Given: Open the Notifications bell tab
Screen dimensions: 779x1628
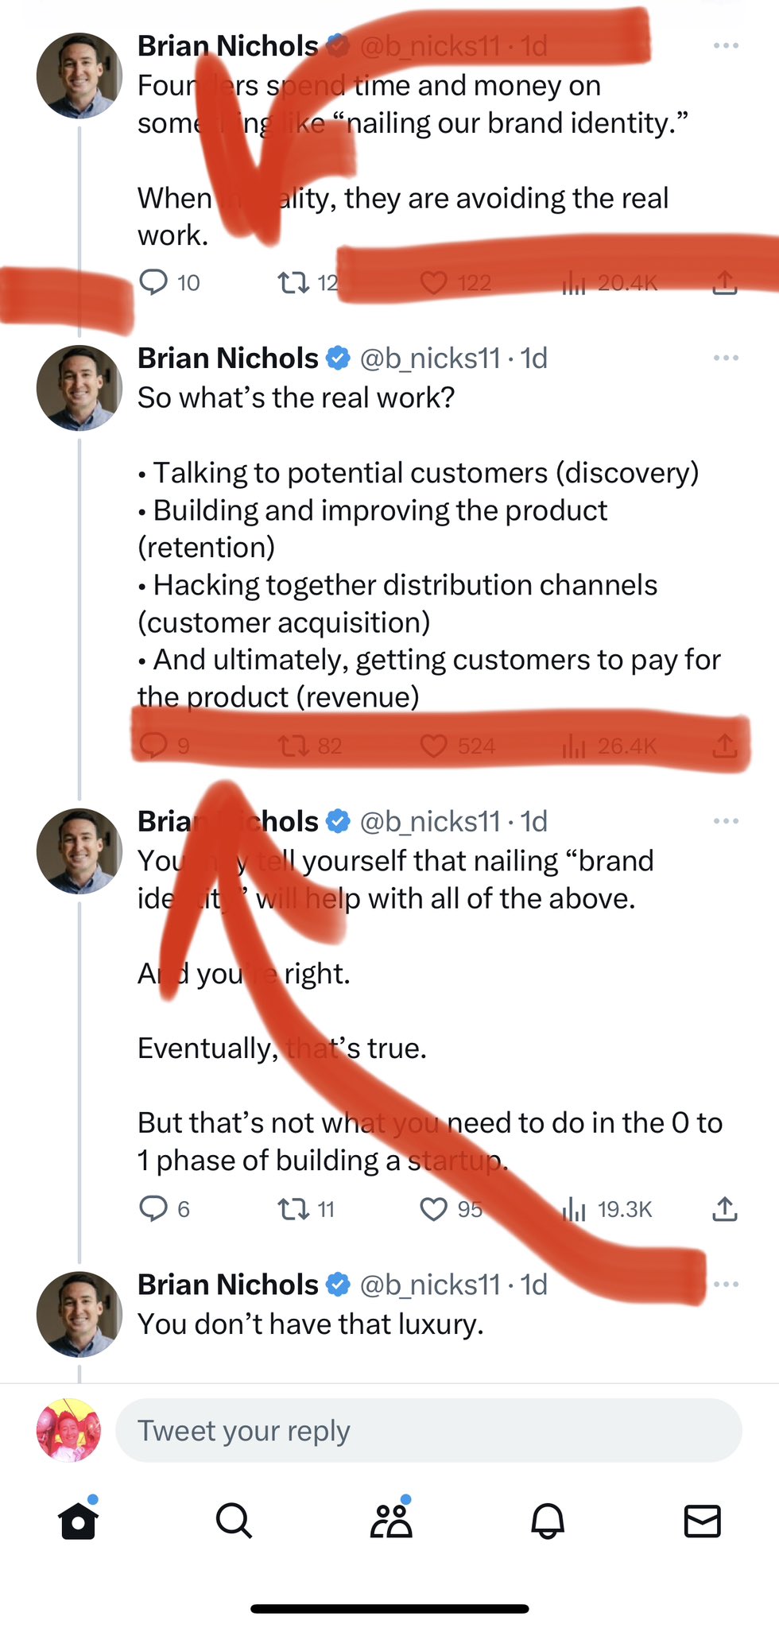Looking at the screenshot, I should pyautogui.click(x=547, y=1521).
